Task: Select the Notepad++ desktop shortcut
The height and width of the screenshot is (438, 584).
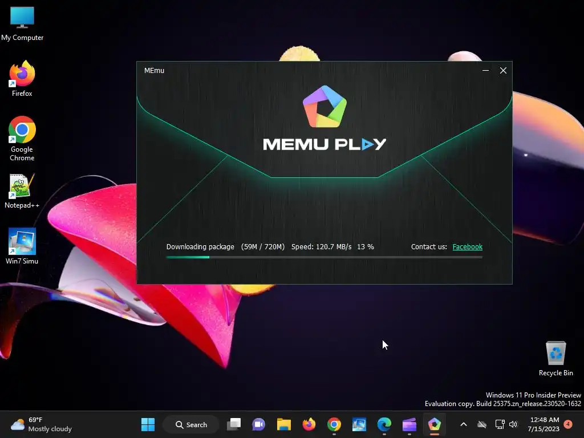Action: (22, 191)
